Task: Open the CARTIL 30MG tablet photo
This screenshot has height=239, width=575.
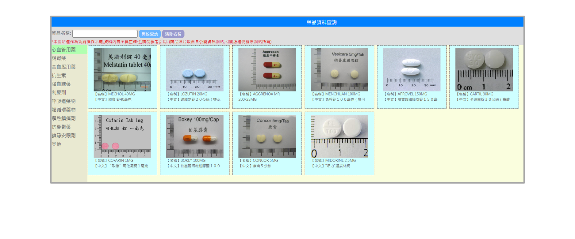Action: click(x=484, y=70)
